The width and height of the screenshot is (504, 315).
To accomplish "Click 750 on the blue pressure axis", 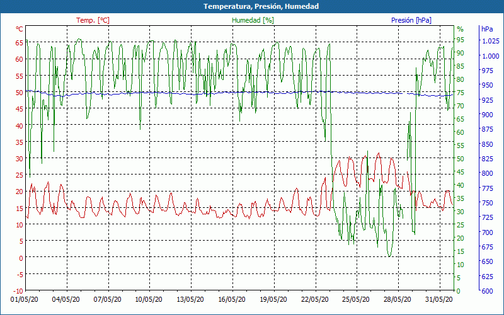I will pos(488,203).
